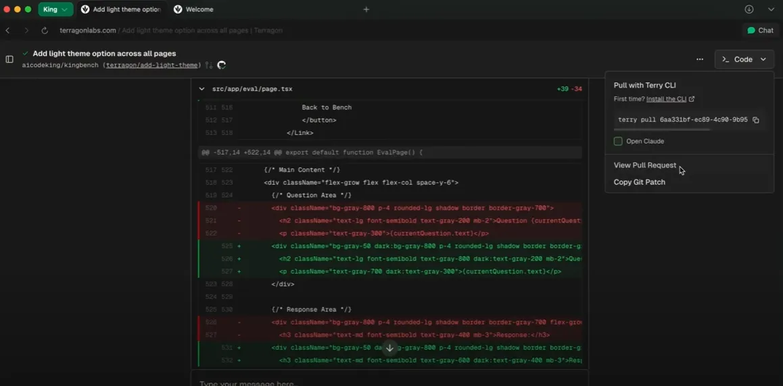Toggle the sidebar panel icon
This screenshot has height=386, width=783.
(x=9, y=59)
